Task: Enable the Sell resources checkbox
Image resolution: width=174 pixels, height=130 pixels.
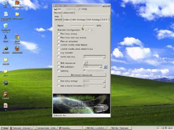Action: coord(59,63)
